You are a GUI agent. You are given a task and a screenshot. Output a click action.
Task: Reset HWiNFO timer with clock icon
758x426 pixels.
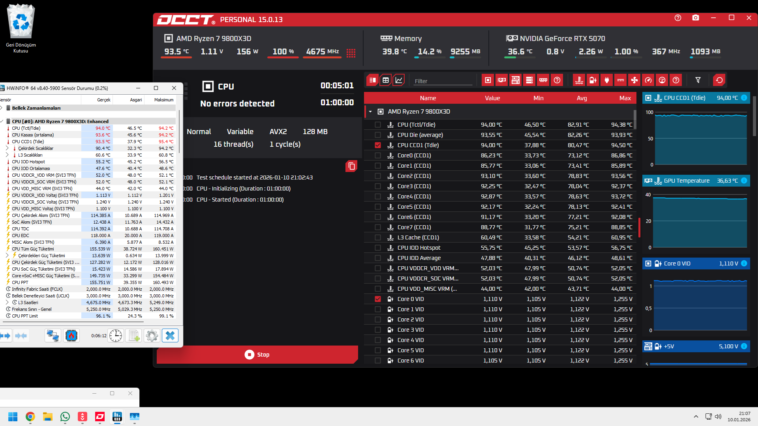116,336
